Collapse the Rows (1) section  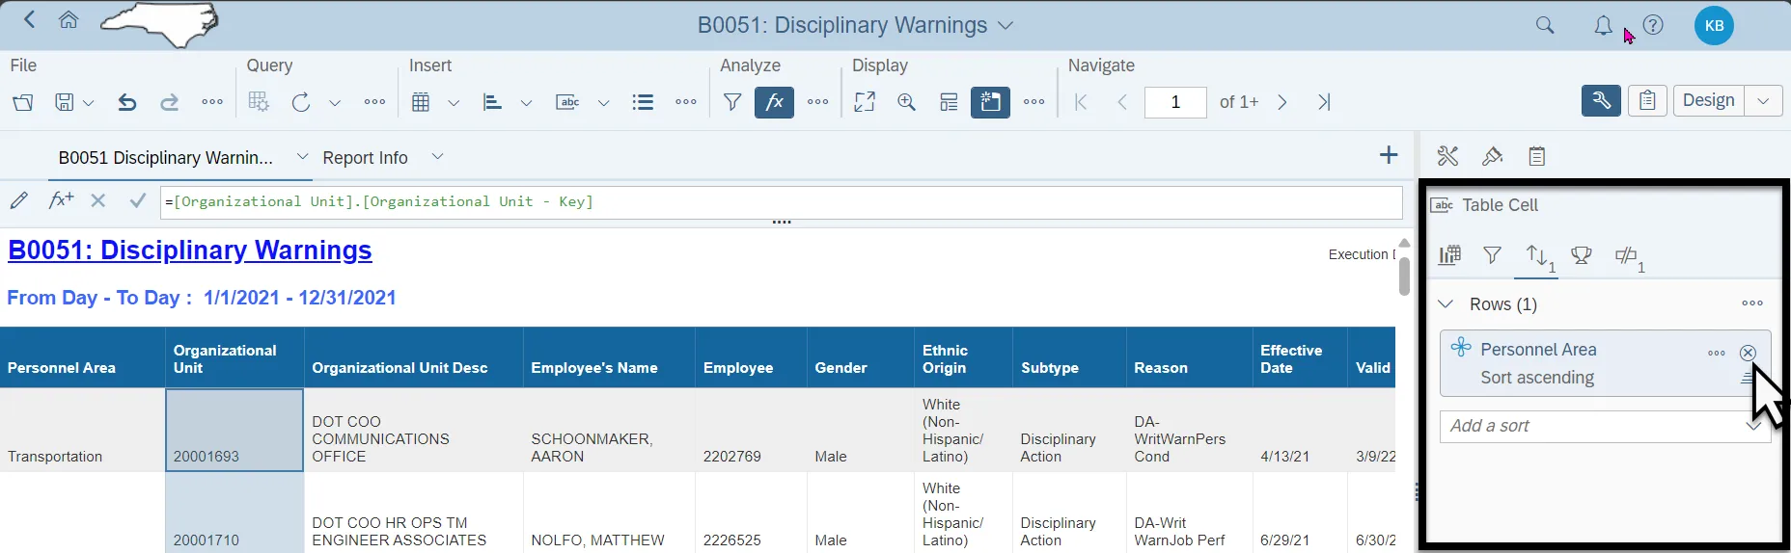click(x=1446, y=304)
